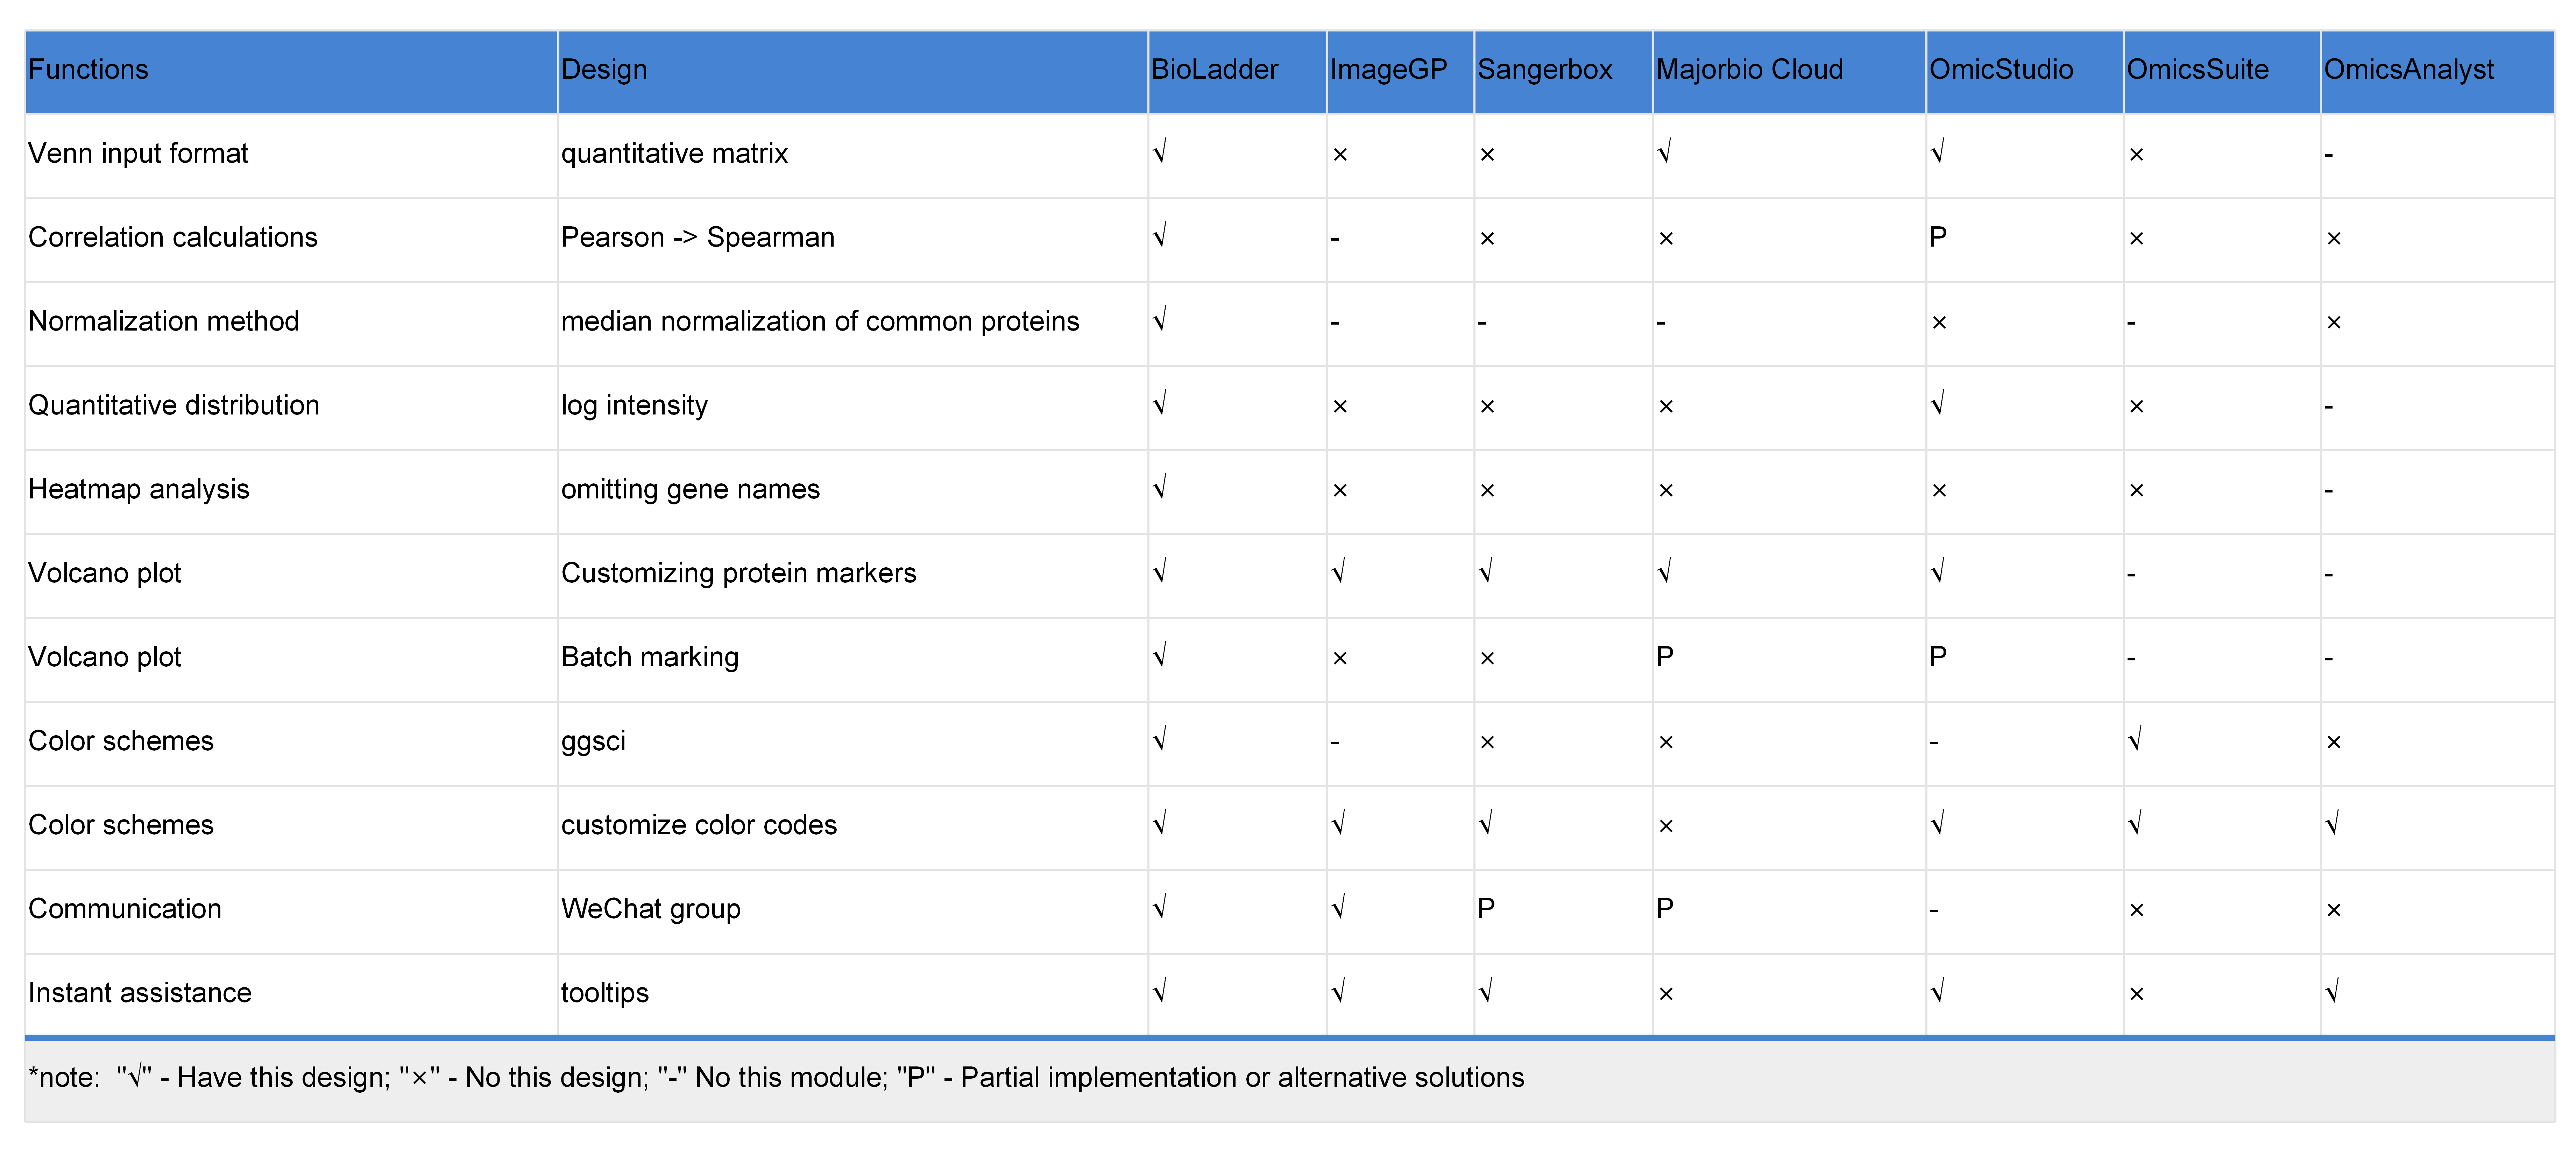This screenshot has height=1149, width=2576.
Task: Click the 'Pearson -> Spearman' design cell
Action: [x=697, y=238]
